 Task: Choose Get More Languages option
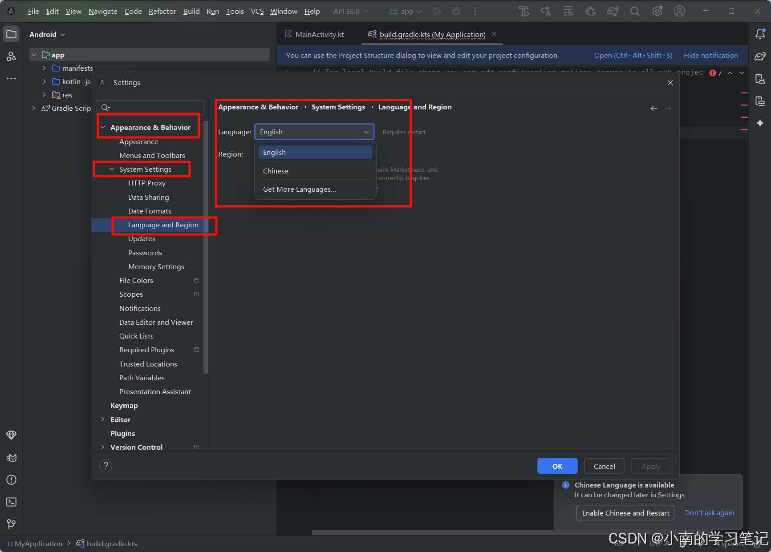point(315,189)
